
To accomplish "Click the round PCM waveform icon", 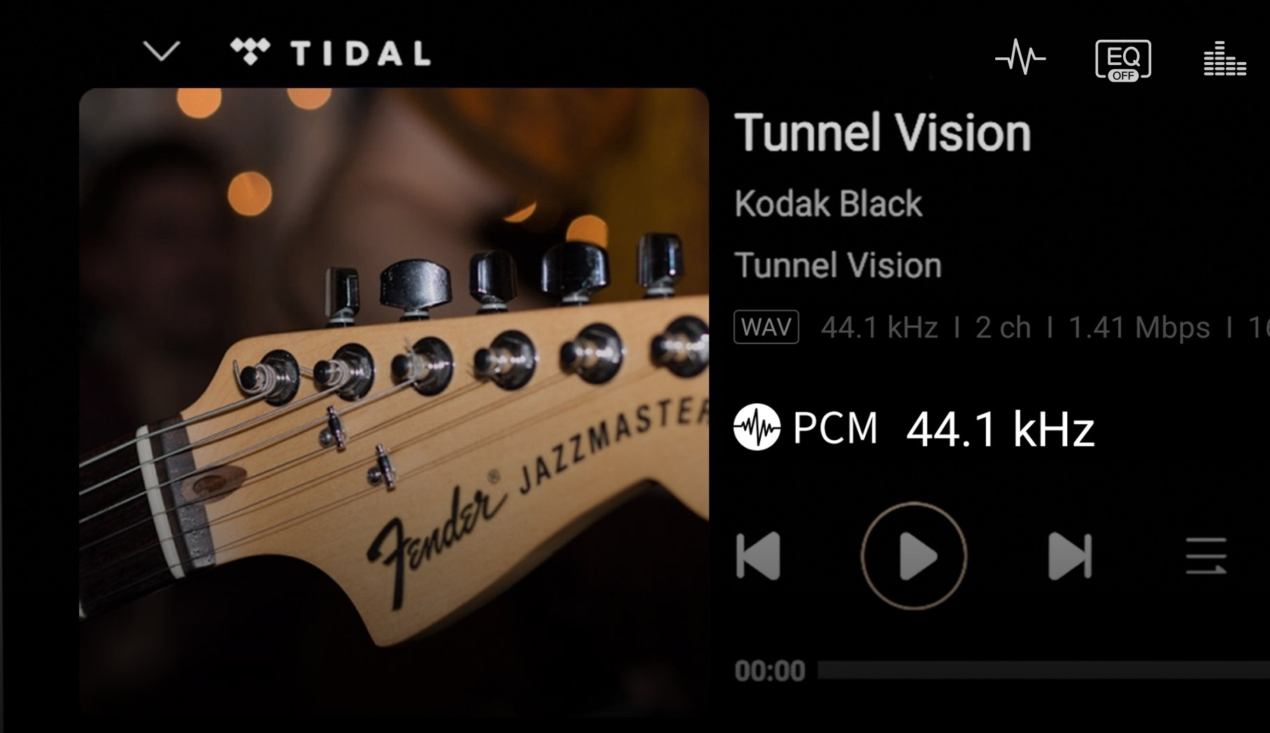I will (x=757, y=427).
